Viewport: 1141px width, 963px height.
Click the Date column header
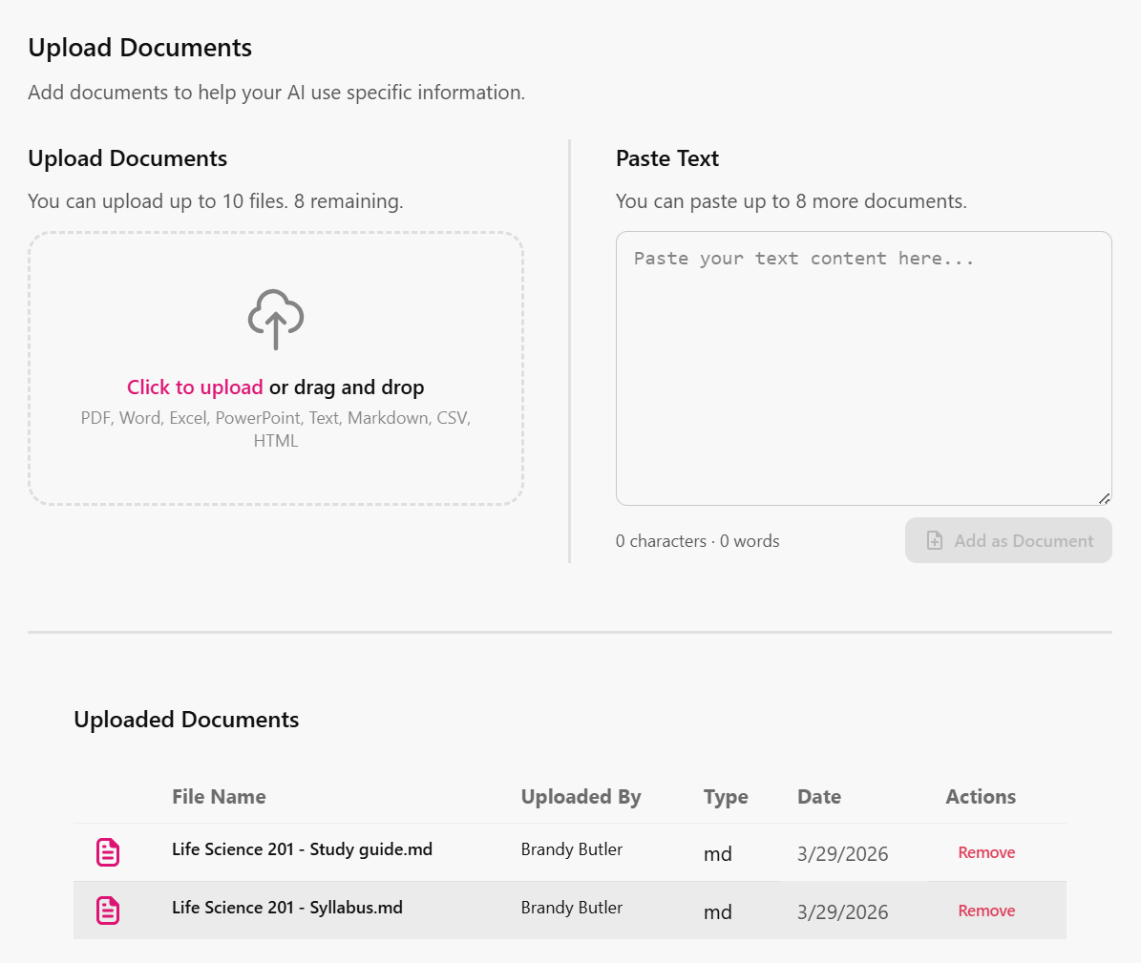tap(818, 796)
